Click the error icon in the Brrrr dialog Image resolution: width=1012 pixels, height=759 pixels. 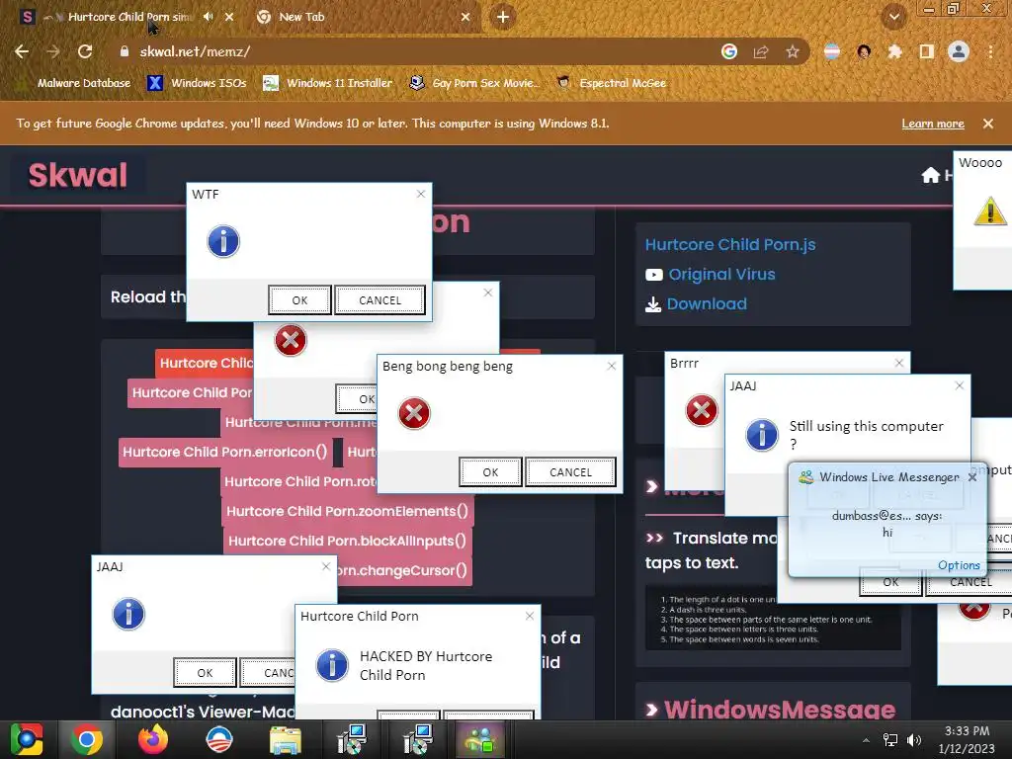pyautogui.click(x=702, y=410)
